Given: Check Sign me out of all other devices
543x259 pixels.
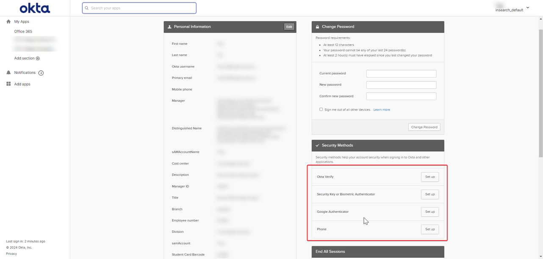Looking at the screenshot, I should point(321,109).
